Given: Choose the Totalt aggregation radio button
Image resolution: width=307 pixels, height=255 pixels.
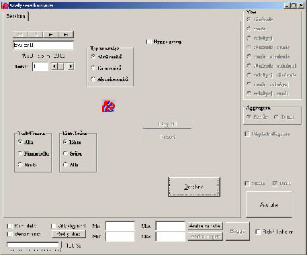Looking at the screenshot, I should click(x=276, y=117).
